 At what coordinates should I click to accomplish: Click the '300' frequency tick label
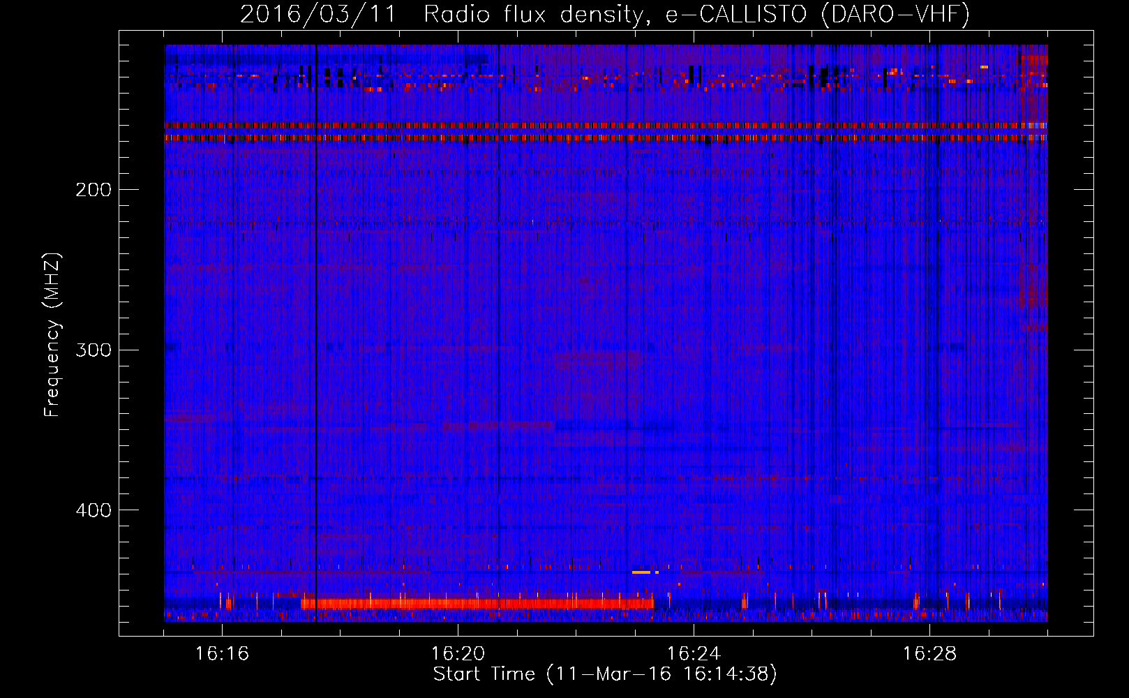[94, 350]
